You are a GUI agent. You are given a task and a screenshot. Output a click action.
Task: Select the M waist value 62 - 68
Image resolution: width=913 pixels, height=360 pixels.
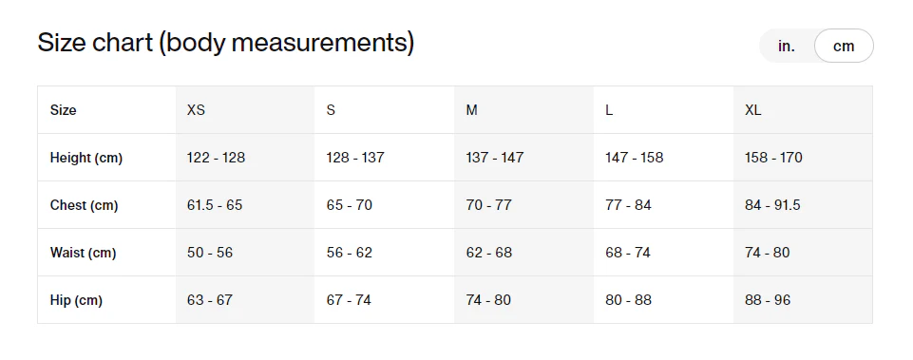coord(489,253)
